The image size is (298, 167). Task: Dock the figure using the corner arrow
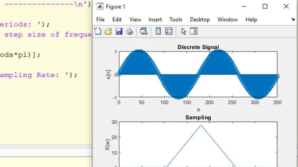tap(293, 19)
